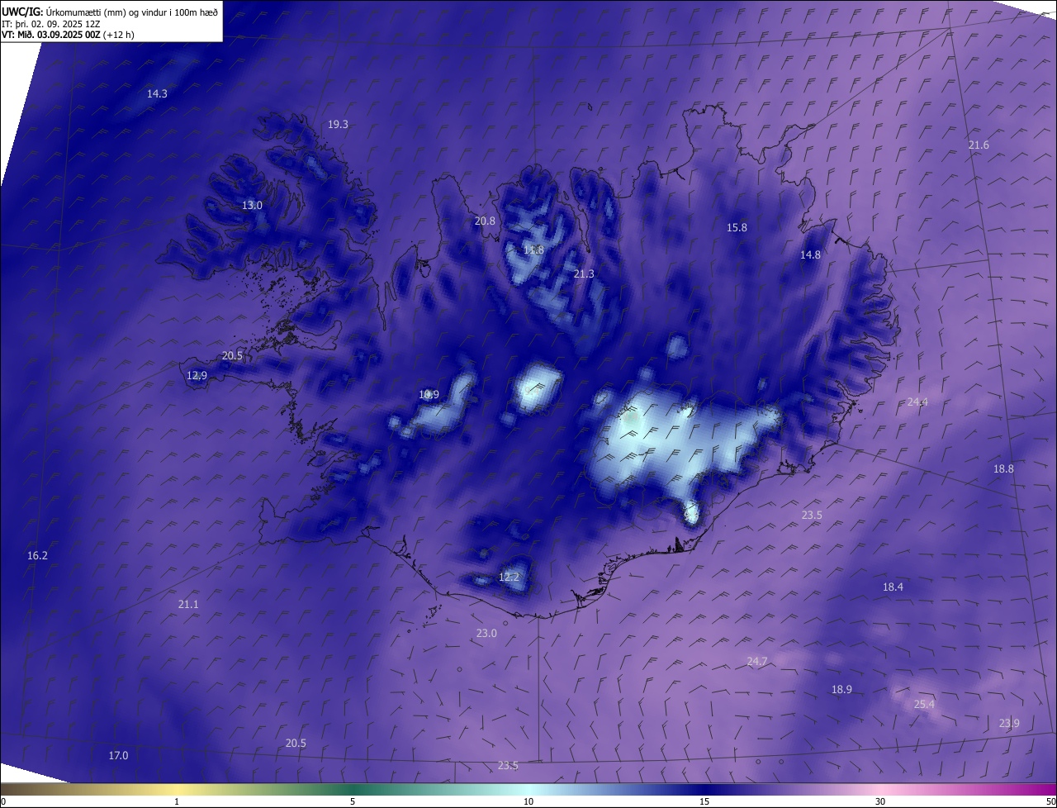This screenshot has width=1057, height=808.
Task: Pick the 24.7 value label
Action: [757, 662]
